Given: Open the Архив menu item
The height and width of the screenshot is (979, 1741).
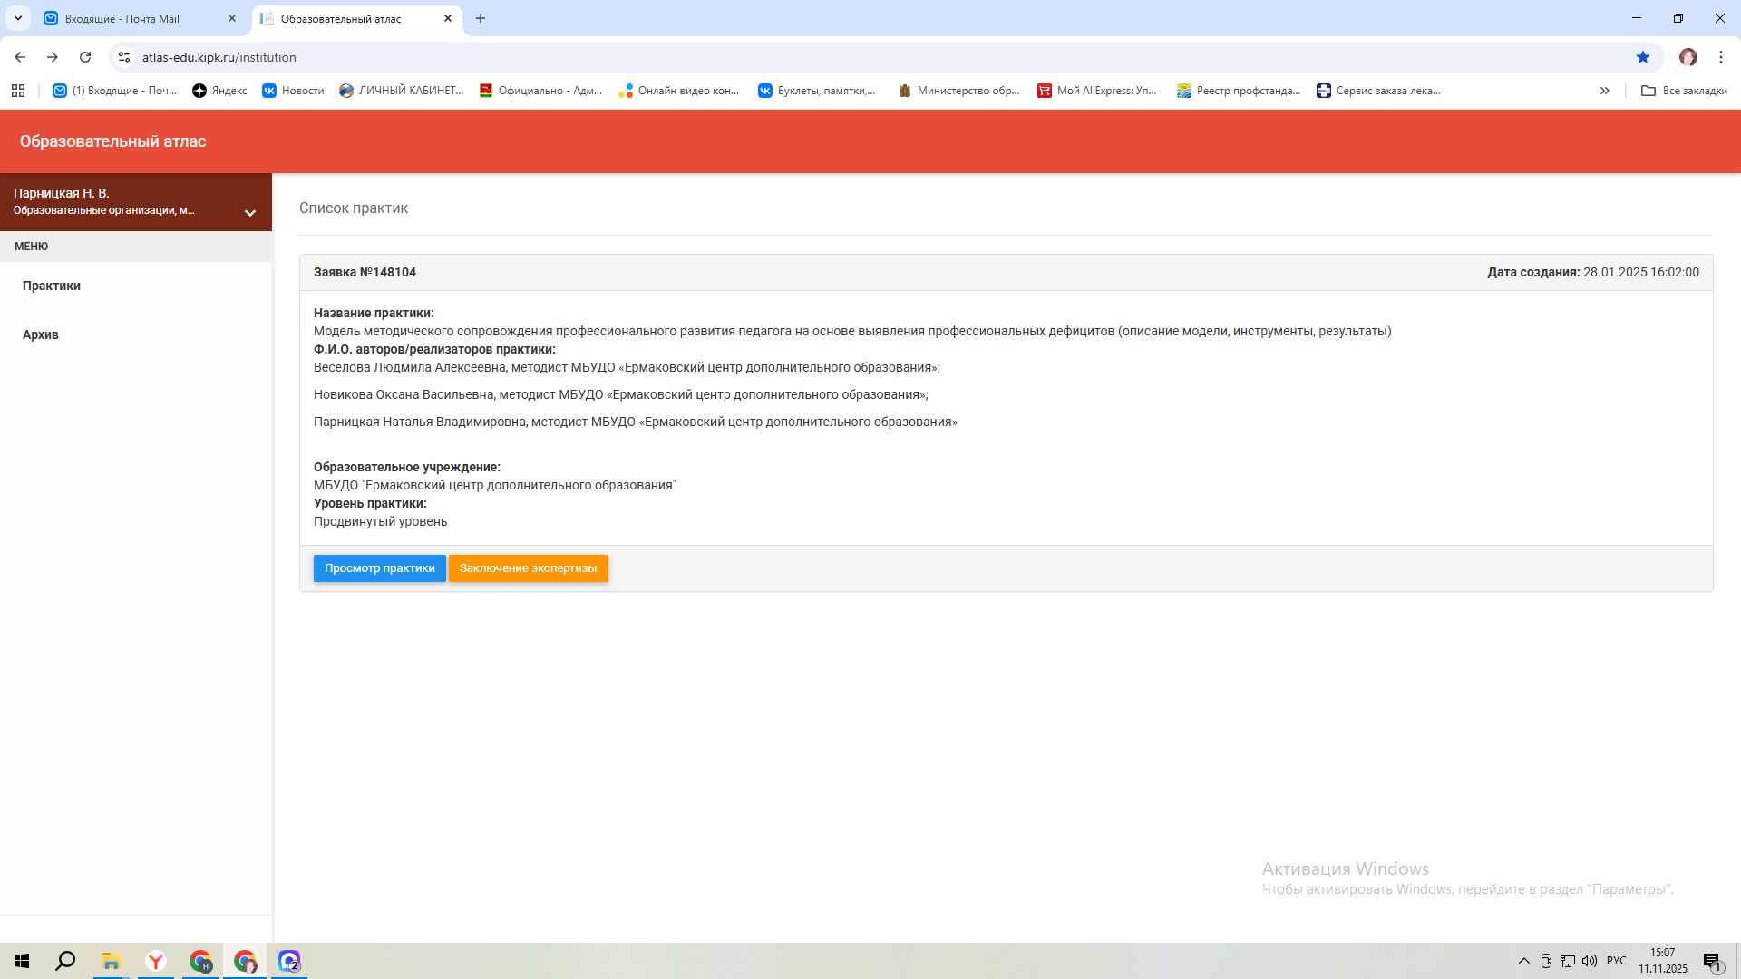Looking at the screenshot, I should [x=41, y=334].
